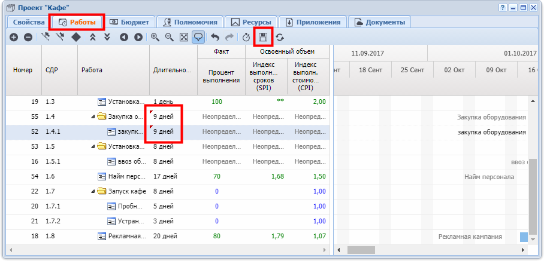Click the CPI value 1,07

click(320, 237)
